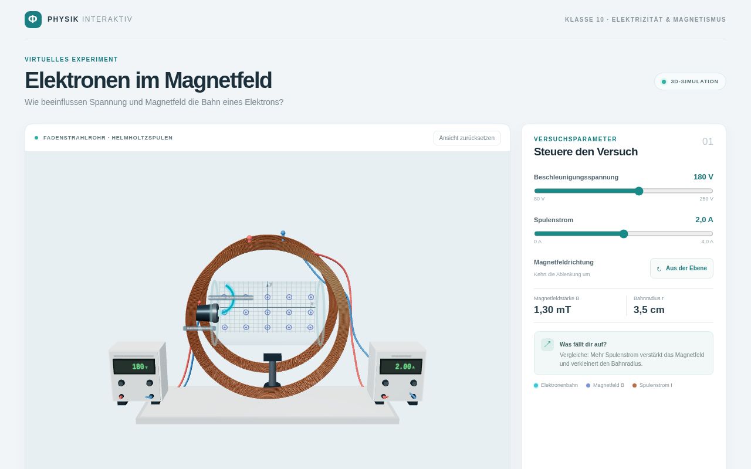Click the '1,30 mT' Magnetfeldstärke value

coord(552,310)
